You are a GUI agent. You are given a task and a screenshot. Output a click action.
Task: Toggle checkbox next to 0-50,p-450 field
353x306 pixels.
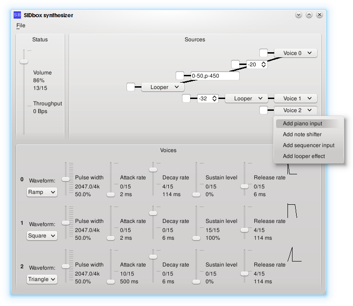click(180, 76)
